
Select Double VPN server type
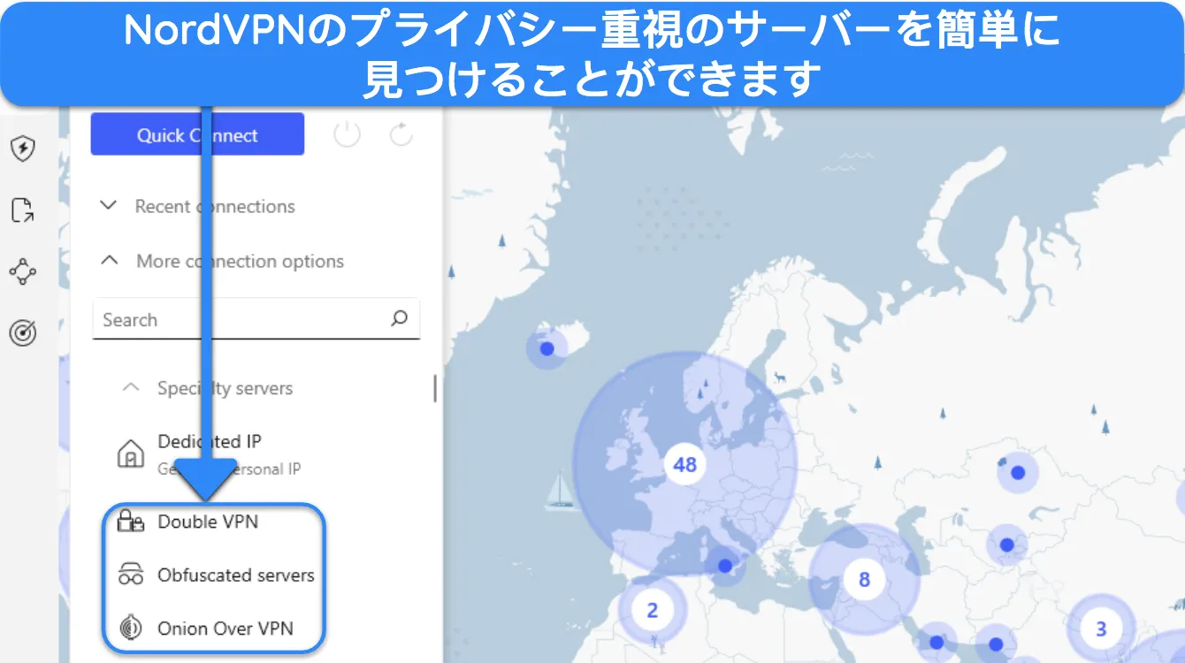(x=208, y=522)
